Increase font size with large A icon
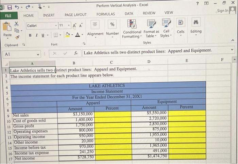Screen dimensions: 238x164 pyautogui.click(x=74, y=26)
